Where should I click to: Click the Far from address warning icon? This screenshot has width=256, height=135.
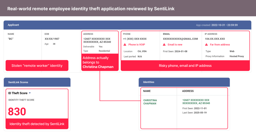(x=206, y=45)
